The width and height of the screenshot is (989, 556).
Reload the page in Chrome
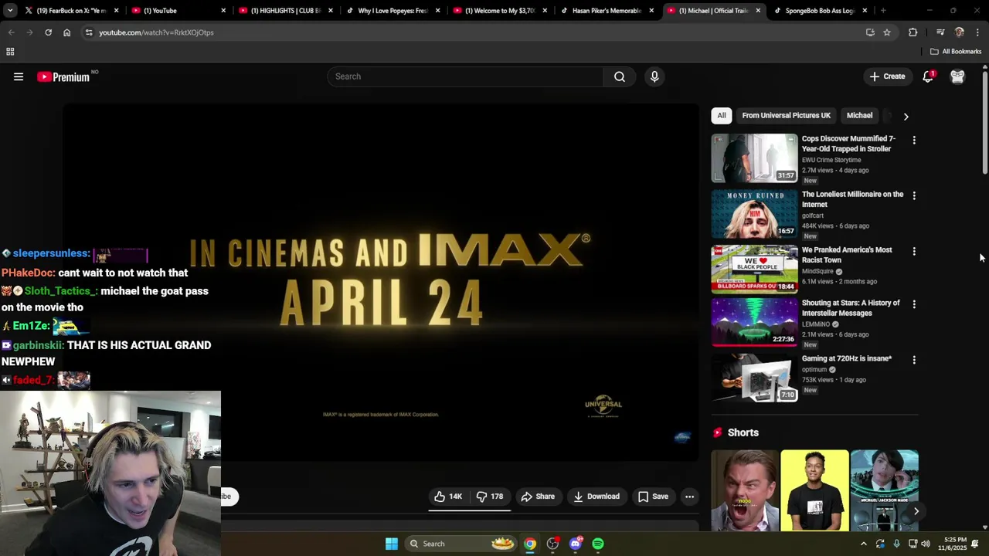(48, 32)
